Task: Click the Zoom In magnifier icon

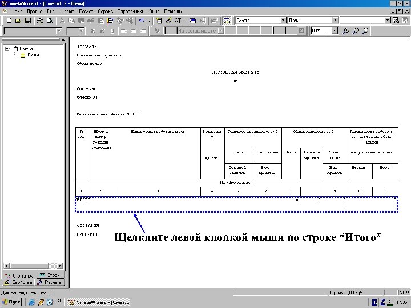Action: 346,30
